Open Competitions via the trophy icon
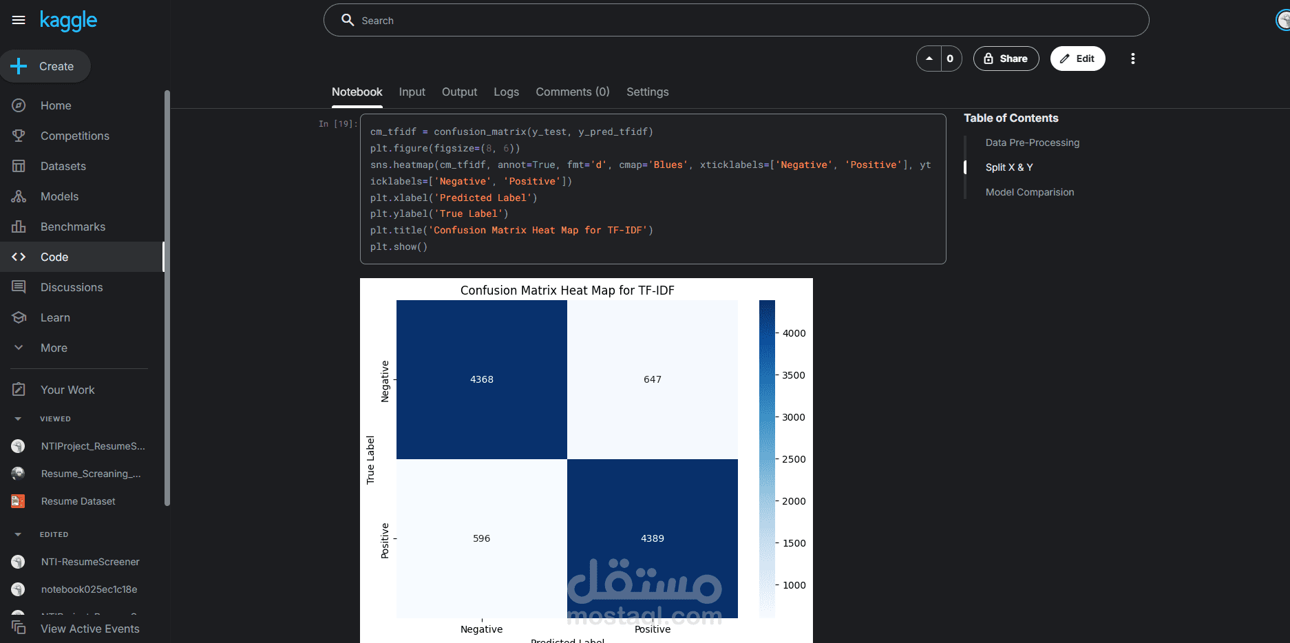 19,136
